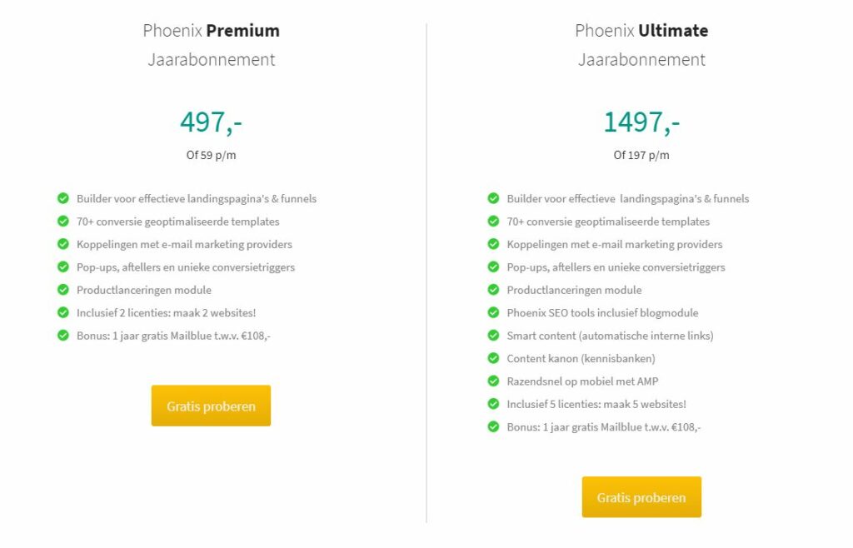Click the checkmark beside Pop-ups feature under Ultimate
The height and width of the screenshot is (548, 853).
click(x=491, y=267)
